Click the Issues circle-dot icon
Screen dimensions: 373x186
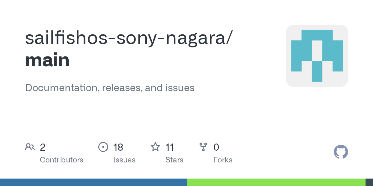pyautogui.click(x=103, y=147)
